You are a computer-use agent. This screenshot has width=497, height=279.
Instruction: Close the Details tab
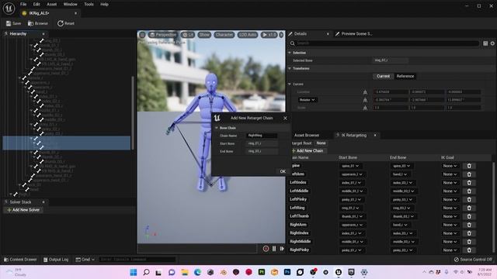pos(328,34)
